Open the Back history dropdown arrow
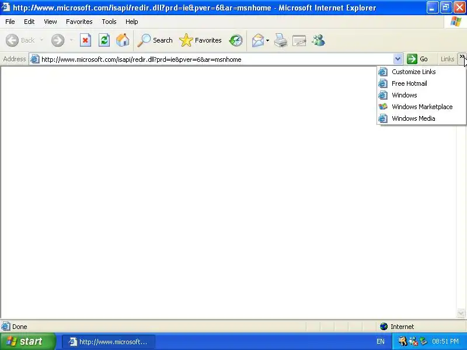Image resolution: width=467 pixels, height=350 pixels. coord(41,40)
